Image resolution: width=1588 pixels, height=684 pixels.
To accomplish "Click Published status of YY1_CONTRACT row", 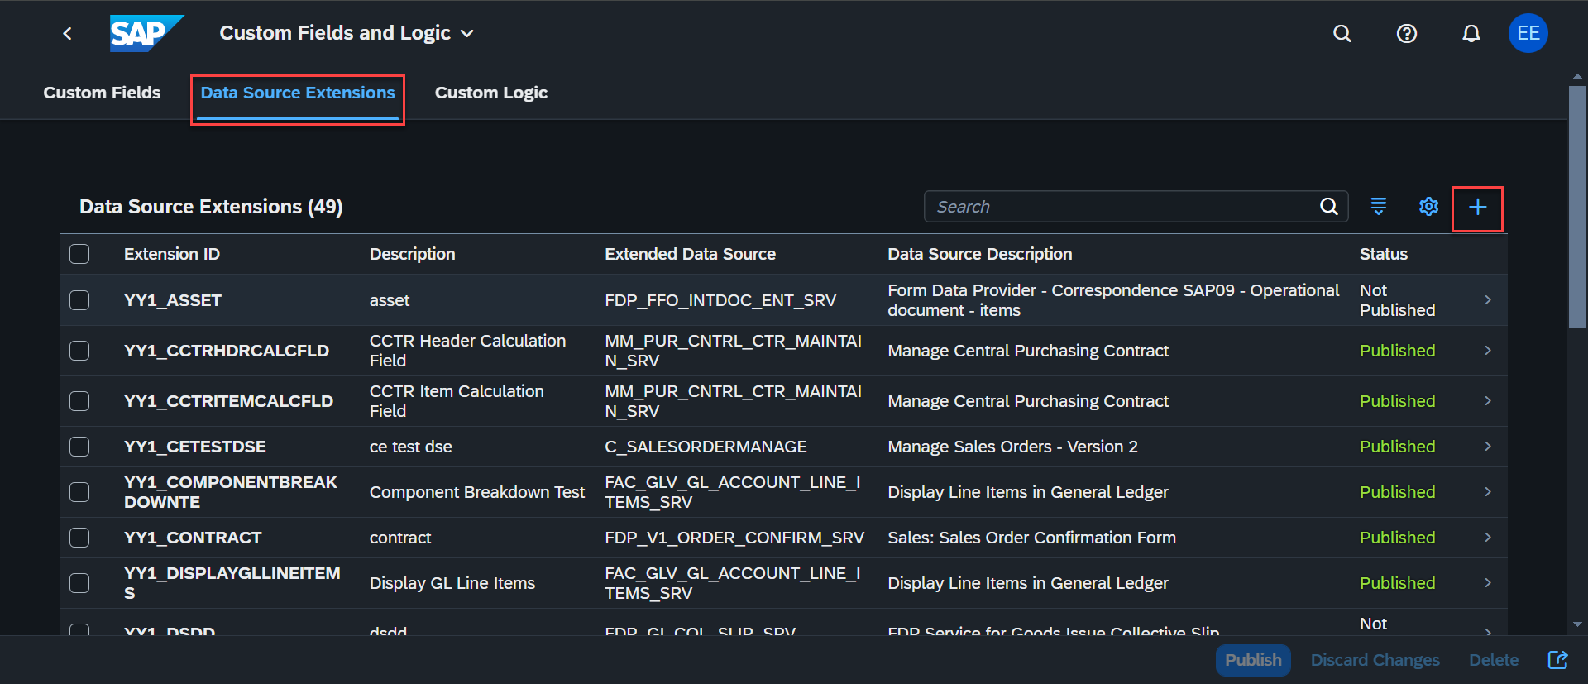I will pos(1398,538).
